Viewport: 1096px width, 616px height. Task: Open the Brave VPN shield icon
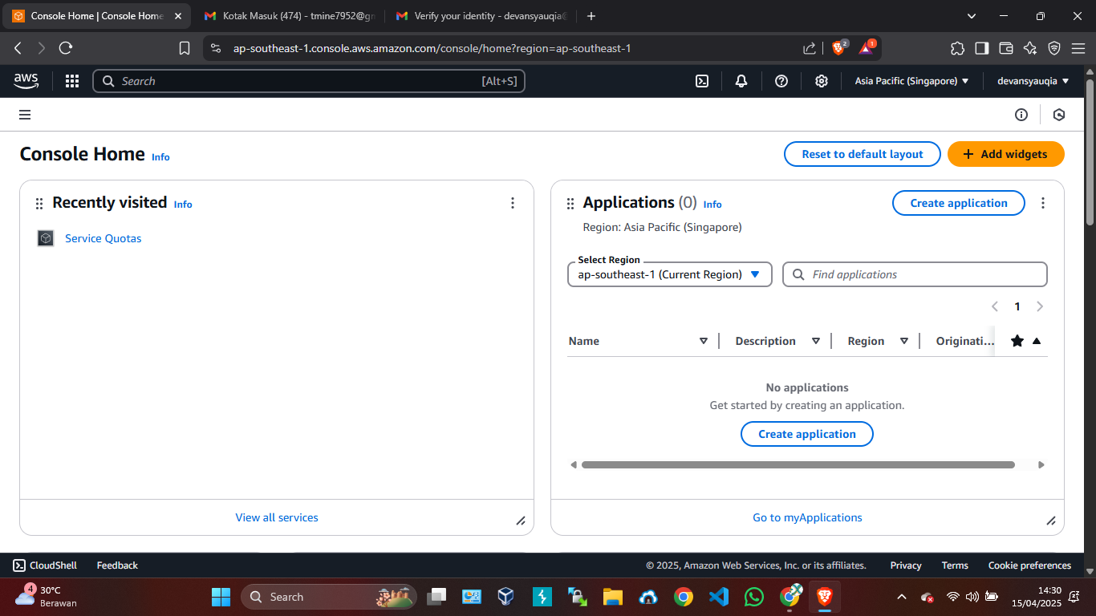point(1054,48)
